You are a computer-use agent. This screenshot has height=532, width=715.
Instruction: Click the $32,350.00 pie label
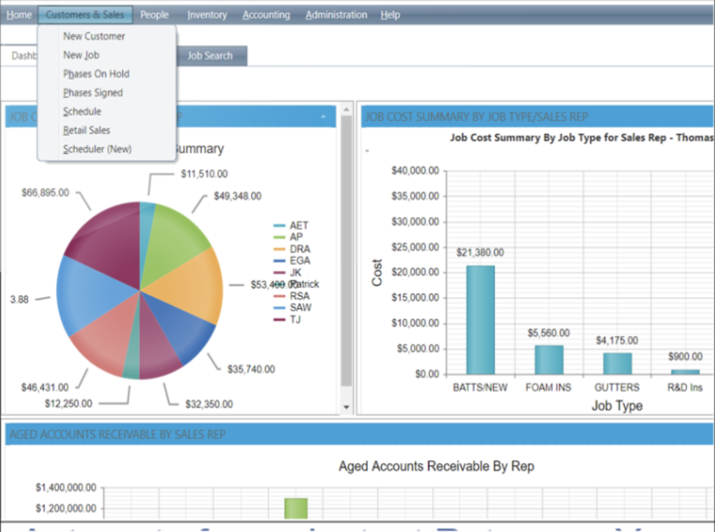[209, 404]
